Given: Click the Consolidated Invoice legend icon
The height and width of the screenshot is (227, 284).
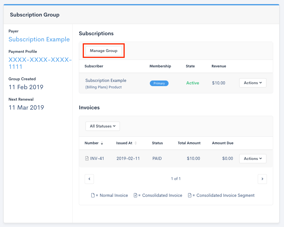Looking at the screenshot, I should point(135,195).
